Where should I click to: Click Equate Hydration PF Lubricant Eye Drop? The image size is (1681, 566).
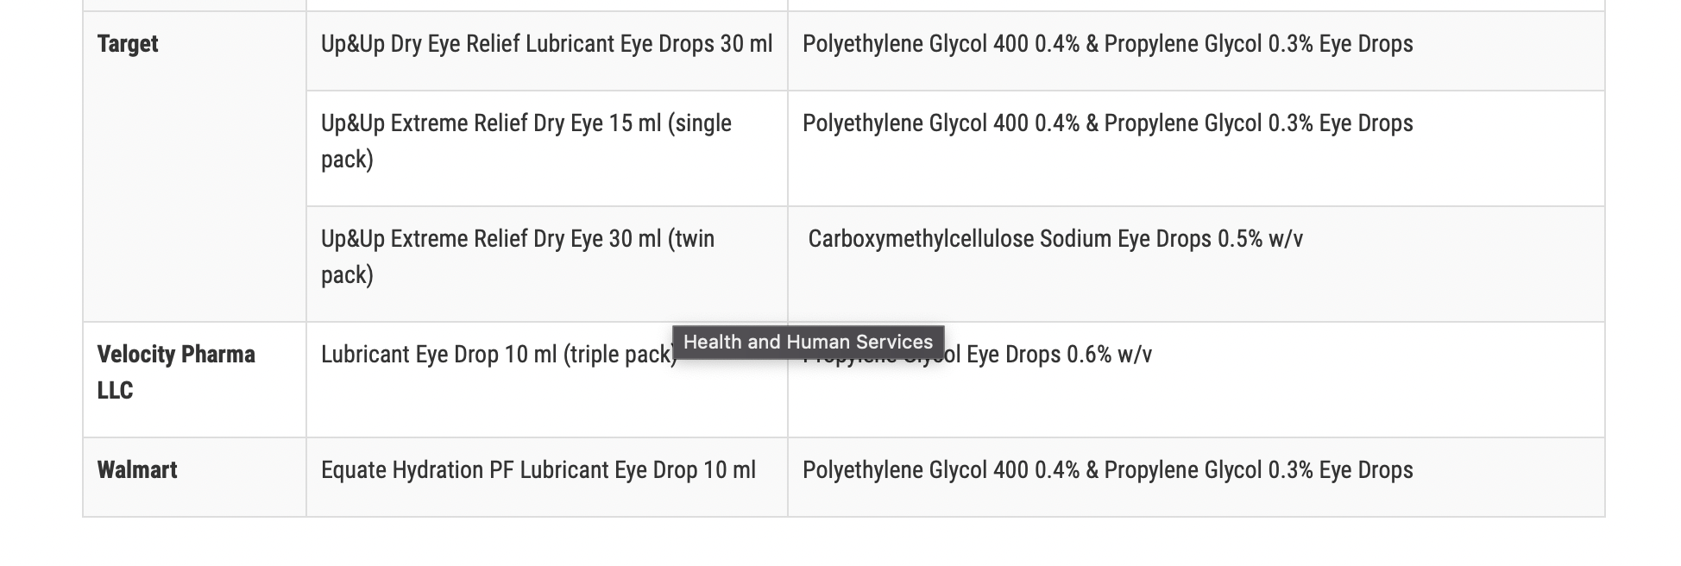point(538,470)
